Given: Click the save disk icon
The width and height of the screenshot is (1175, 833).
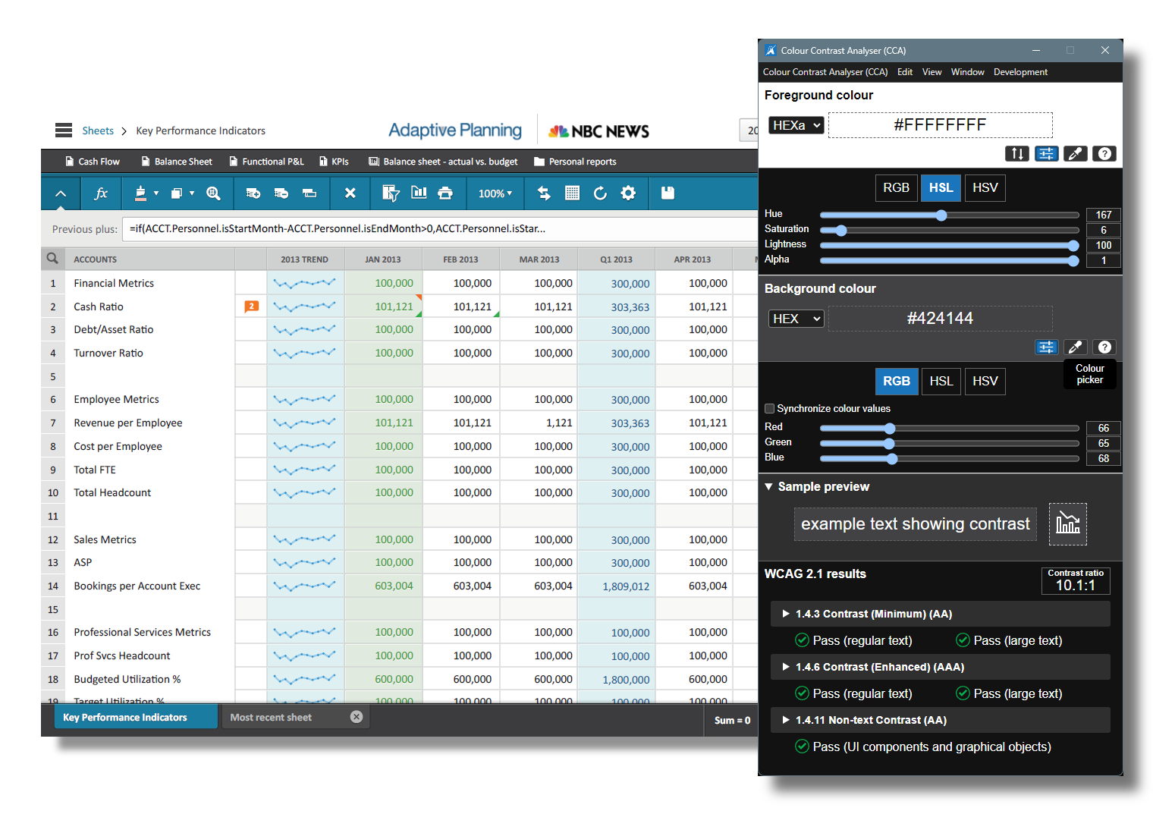Looking at the screenshot, I should tap(668, 193).
